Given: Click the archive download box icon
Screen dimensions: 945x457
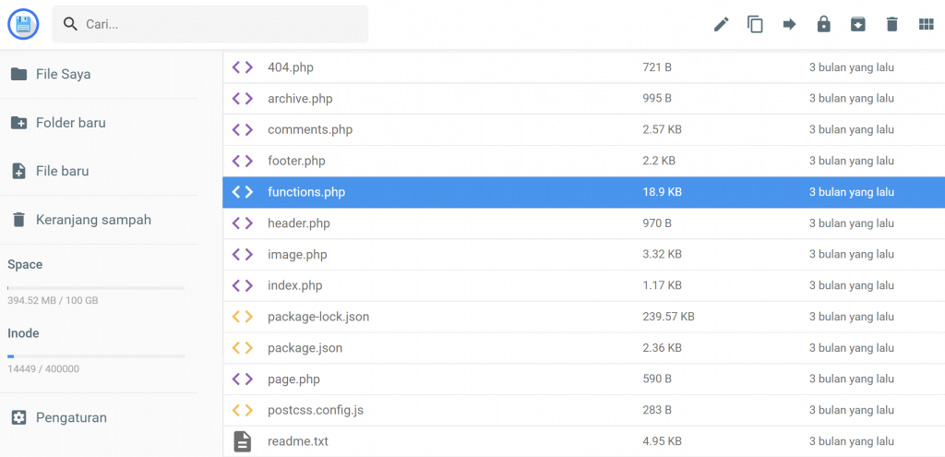Looking at the screenshot, I should pyautogui.click(x=857, y=24).
